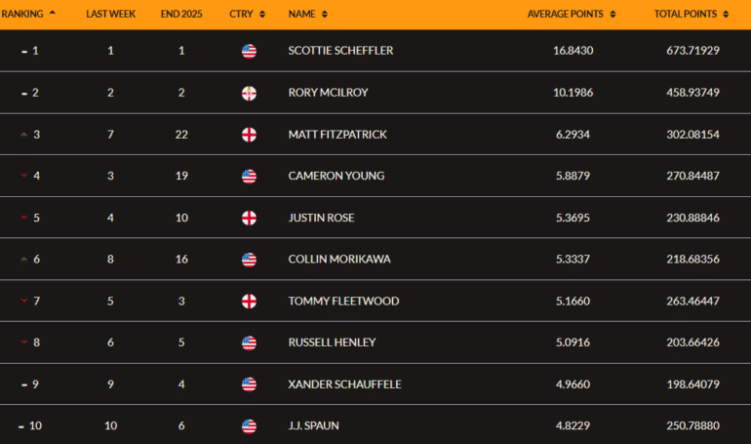The height and width of the screenshot is (444, 751).
Task: Click the USA flag beside Scottie Scheffler
Action: [249, 51]
